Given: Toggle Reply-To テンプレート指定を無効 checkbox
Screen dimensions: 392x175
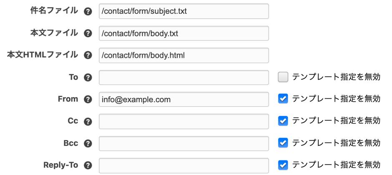Looking at the screenshot, I should pyautogui.click(x=283, y=165).
